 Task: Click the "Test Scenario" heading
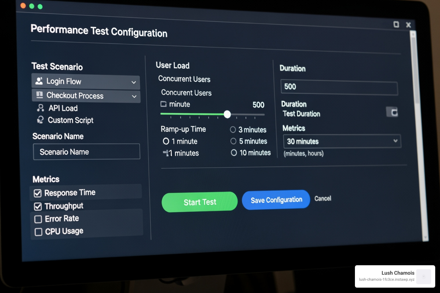point(57,66)
